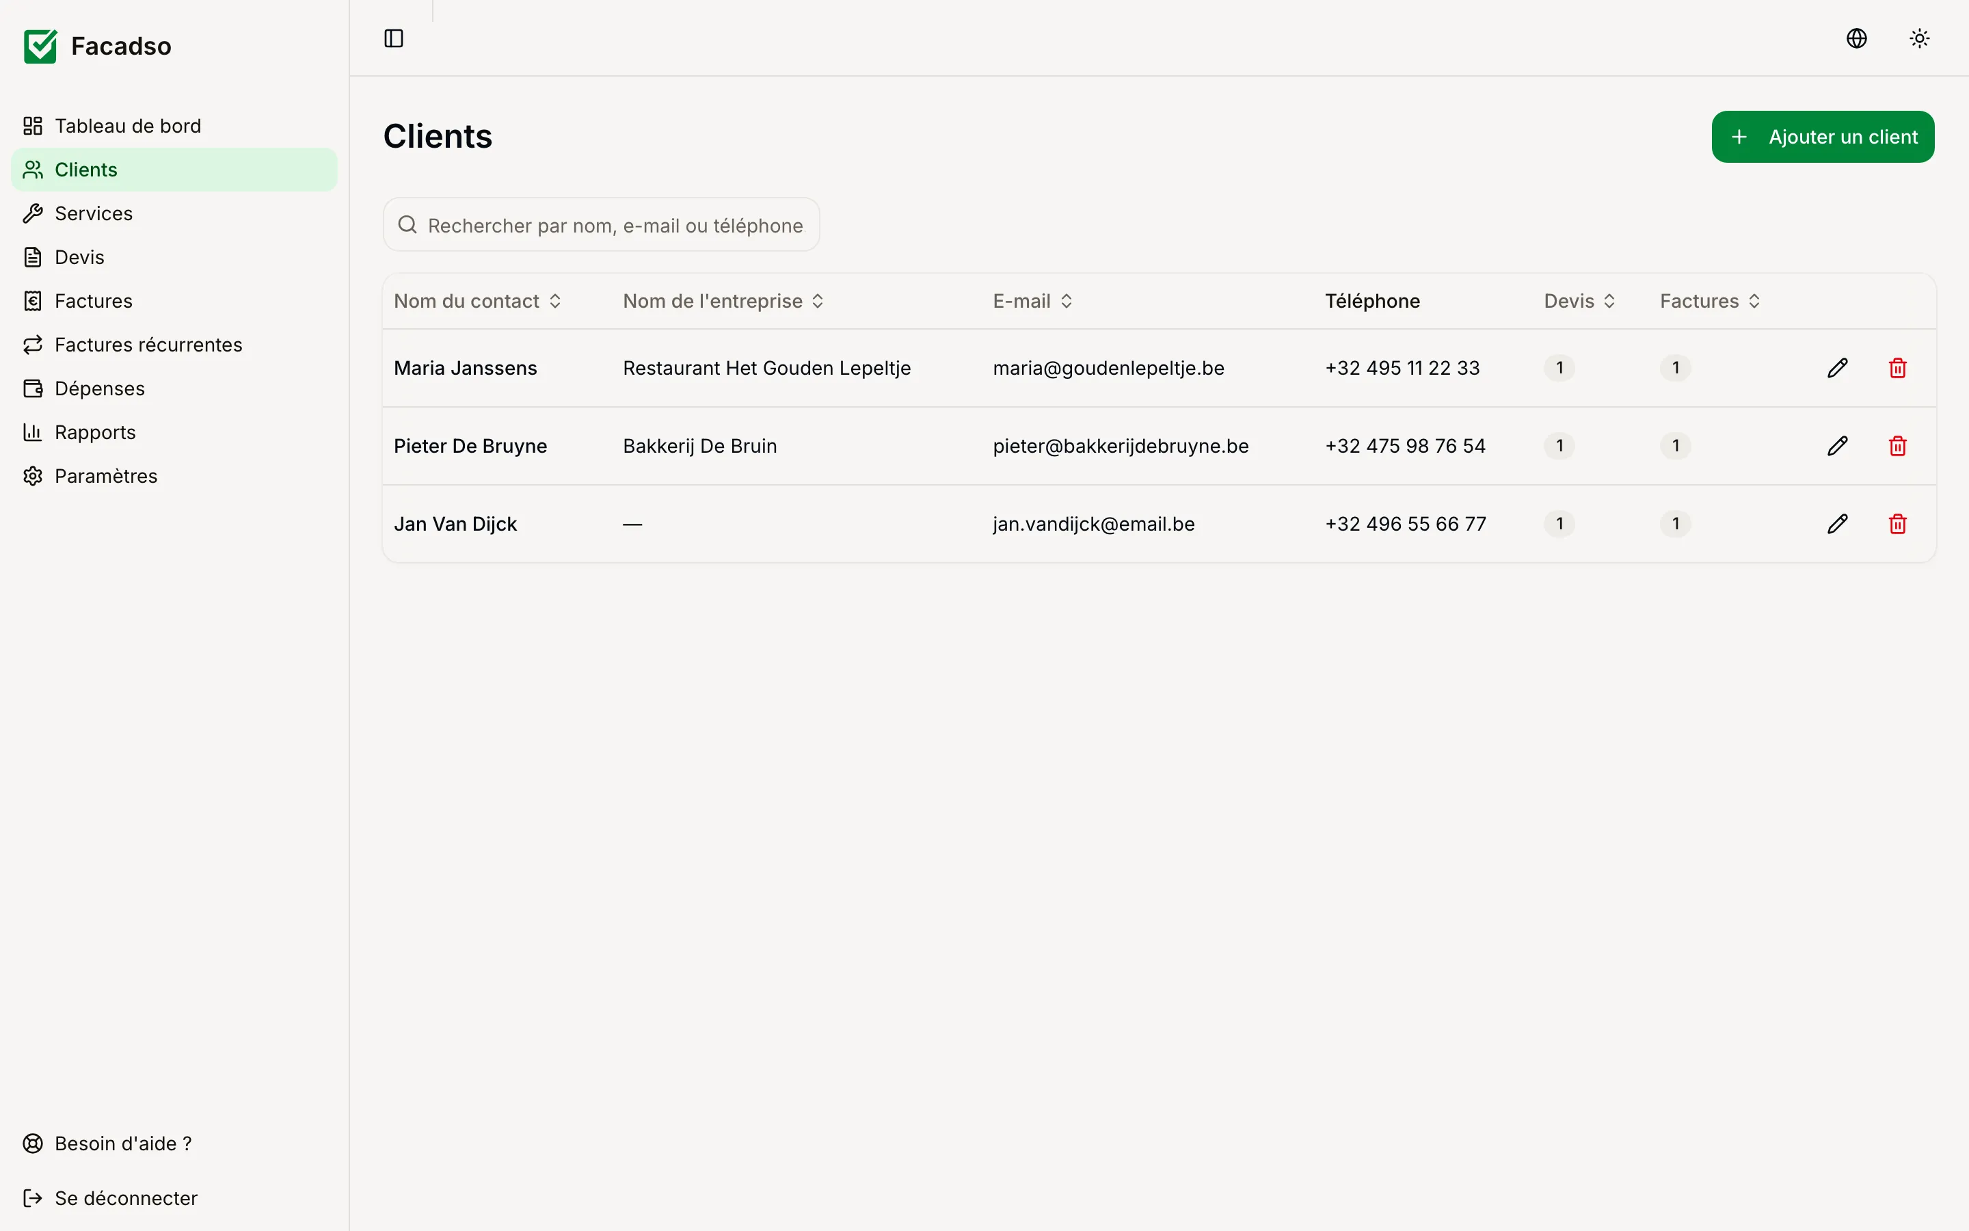
Task: Toggle the sidebar panel icon
Action: 394,38
